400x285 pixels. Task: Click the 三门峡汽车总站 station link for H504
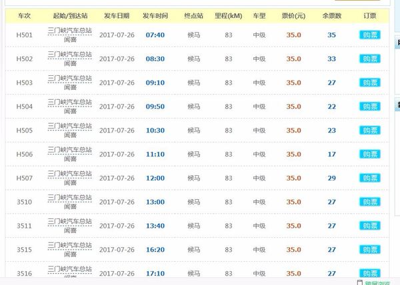coord(70,102)
